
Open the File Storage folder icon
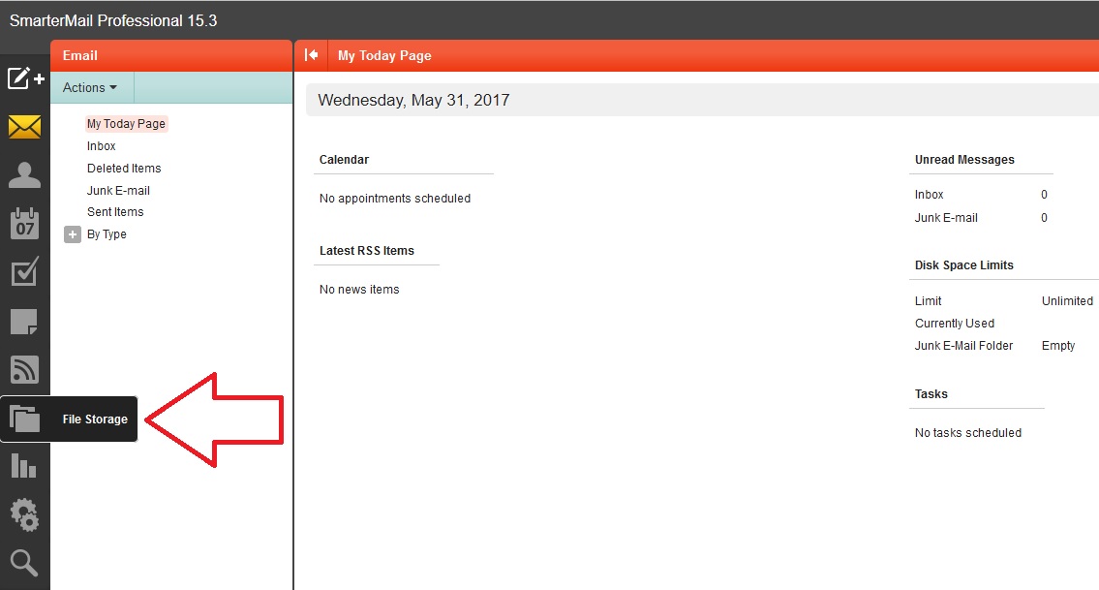click(x=25, y=419)
